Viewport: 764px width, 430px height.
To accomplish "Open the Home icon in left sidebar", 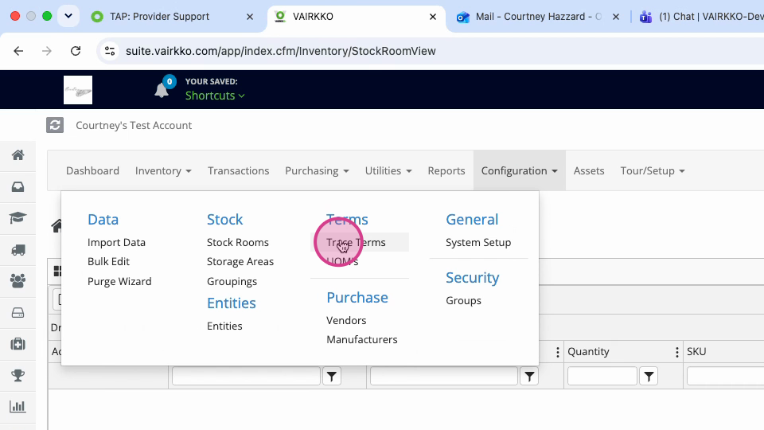I will 18,155.
